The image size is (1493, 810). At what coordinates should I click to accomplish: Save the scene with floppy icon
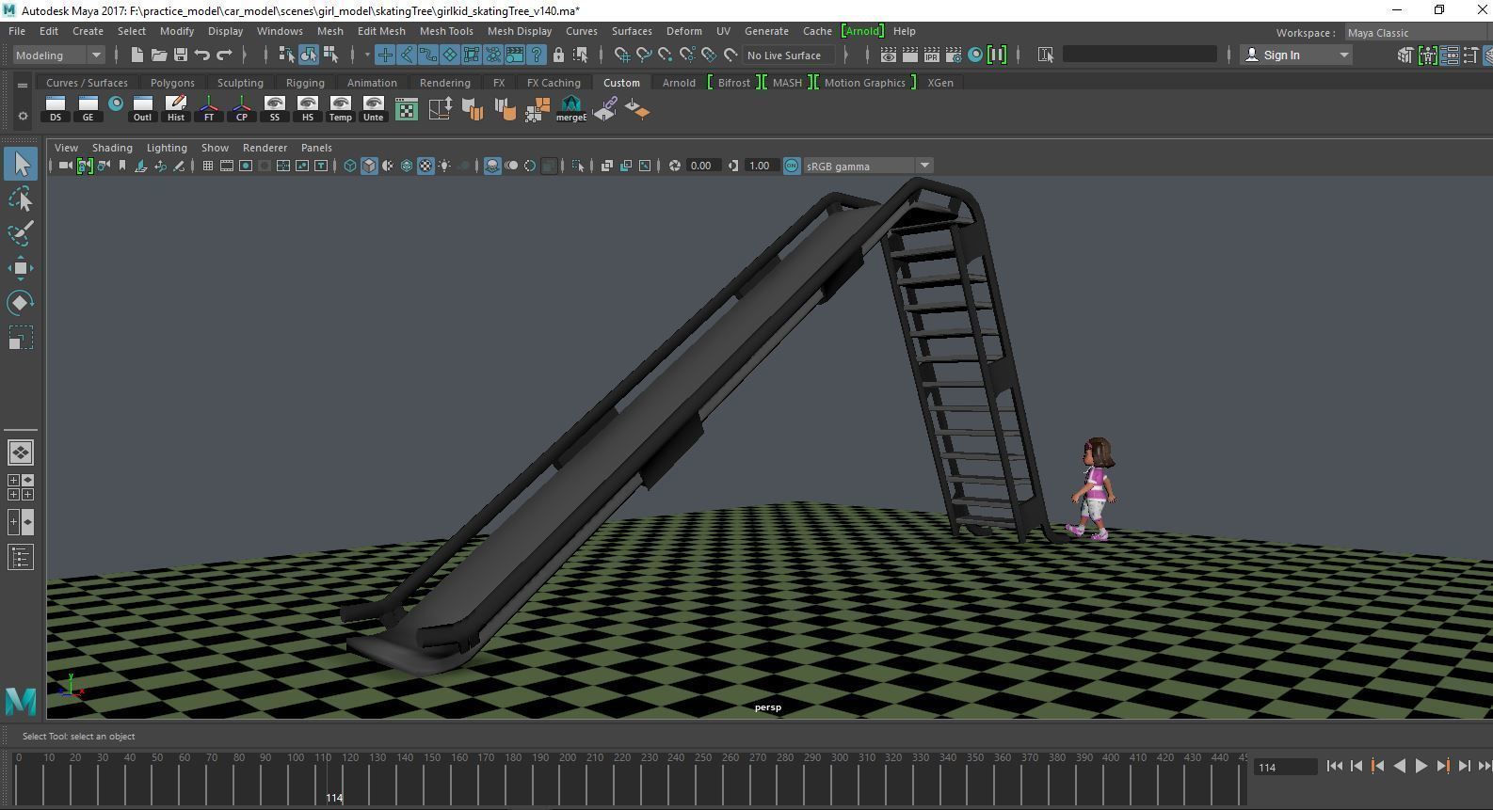[181, 55]
